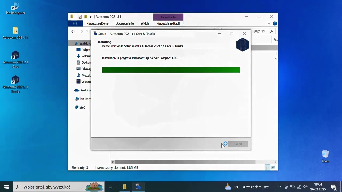Open the Ten komputer desktop icon
This screenshot has width=342, height=192.
[15, 9]
